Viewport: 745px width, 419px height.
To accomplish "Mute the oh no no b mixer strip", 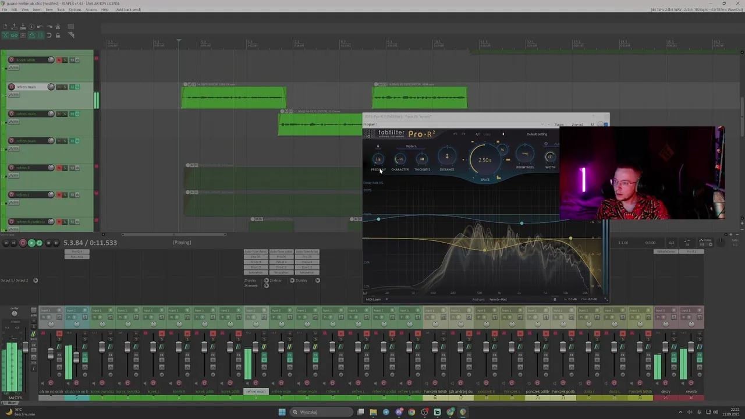I will click(85, 333).
